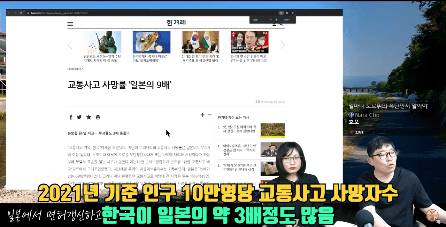Share the article on Twitter
The image size is (446, 227).
(79, 117)
